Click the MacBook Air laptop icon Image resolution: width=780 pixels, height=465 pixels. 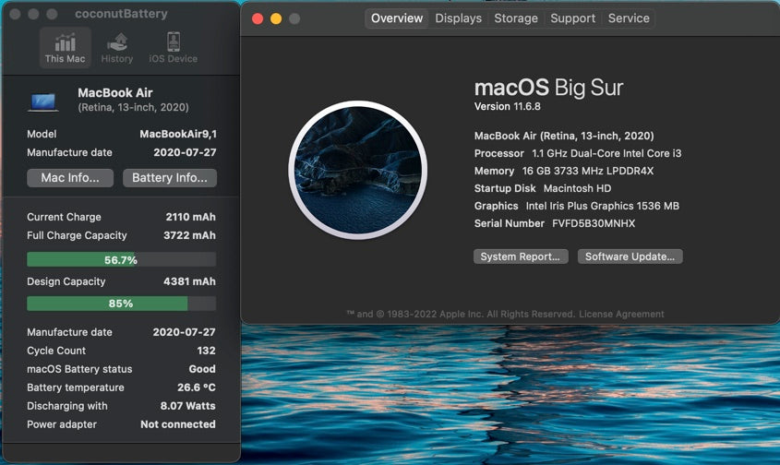pyautogui.click(x=42, y=102)
